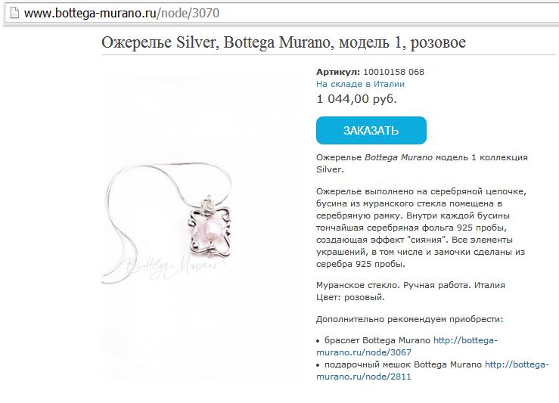559x403 pixels.
Task: Click the pink bead pendant in the photo
Action: pyautogui.click(x=210, y=231)
